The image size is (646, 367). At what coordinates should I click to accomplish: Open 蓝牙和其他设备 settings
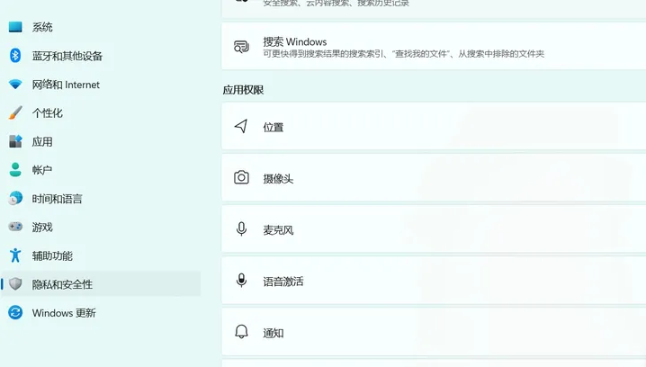(x=101, y=56)
